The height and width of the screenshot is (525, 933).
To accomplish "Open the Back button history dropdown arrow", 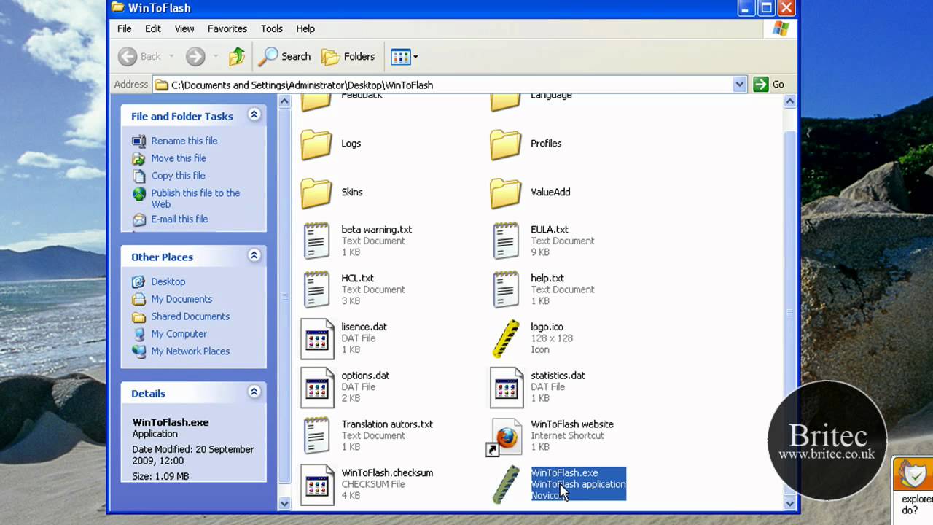I will (171, 56).
